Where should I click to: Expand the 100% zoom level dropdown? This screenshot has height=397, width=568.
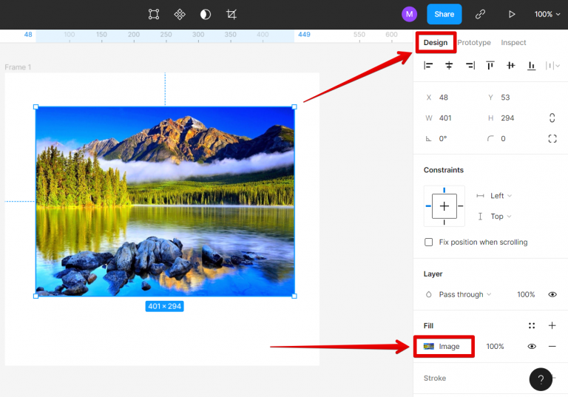click(547, 14)
